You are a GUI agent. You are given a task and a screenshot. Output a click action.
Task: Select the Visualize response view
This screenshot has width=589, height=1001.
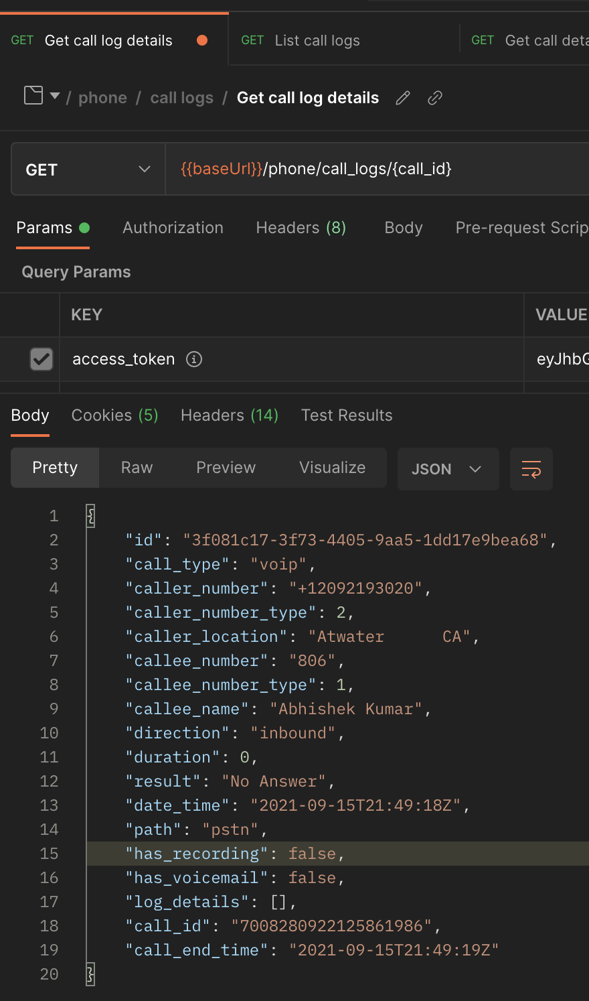(x=332, y=468)
